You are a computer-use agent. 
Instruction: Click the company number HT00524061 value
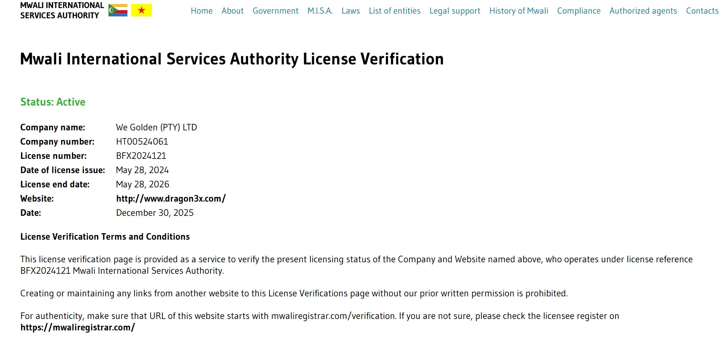(x=142, y=142)
